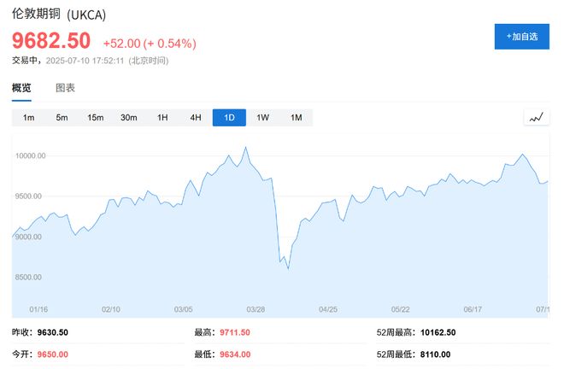Select the 1m timeframe
This screenshot has height=369, width=564.
[x=28, y=117]
